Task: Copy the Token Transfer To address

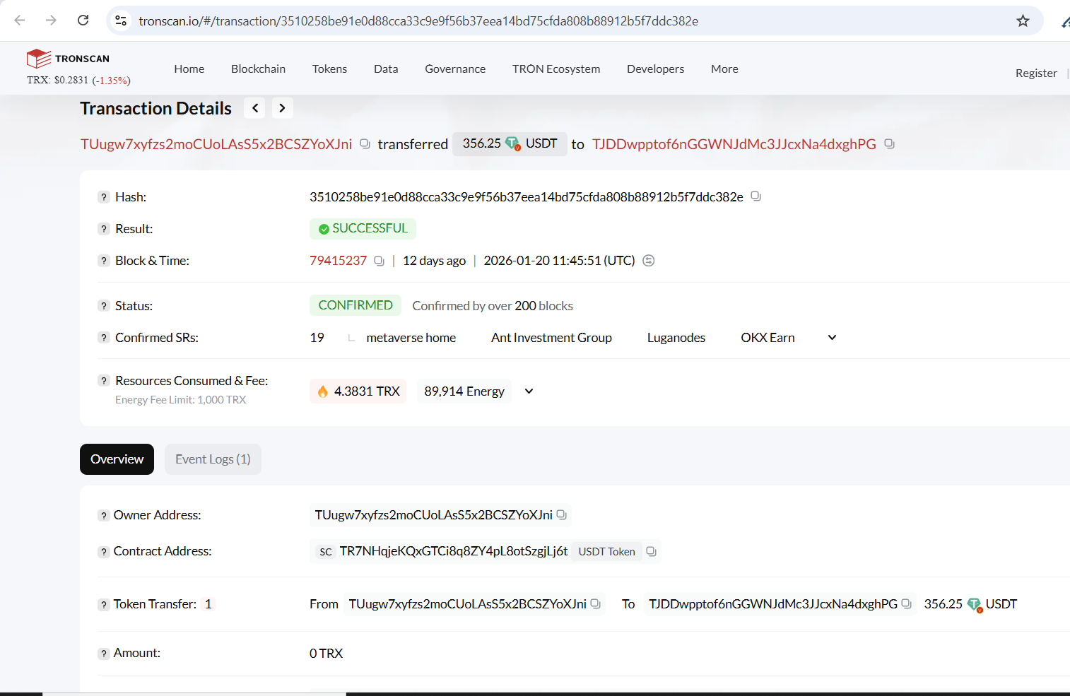Action: [906, 604]
